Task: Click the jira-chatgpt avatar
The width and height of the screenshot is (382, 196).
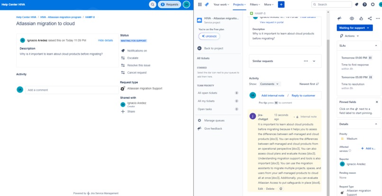Action: tap(253, 116)
